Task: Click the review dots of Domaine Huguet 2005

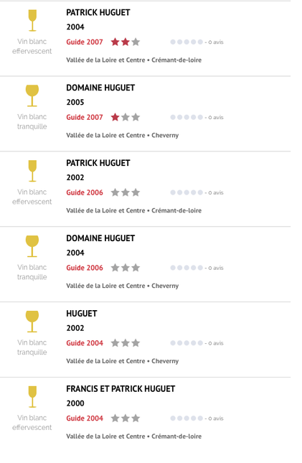Action: pos(187,117)
